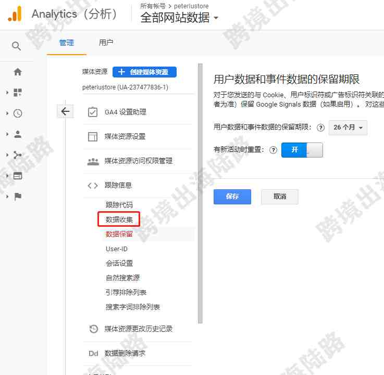Open 媒体资源更改历史记录 menu item
Viewport: 384px width, 375px height.
[x=139, y=329]
